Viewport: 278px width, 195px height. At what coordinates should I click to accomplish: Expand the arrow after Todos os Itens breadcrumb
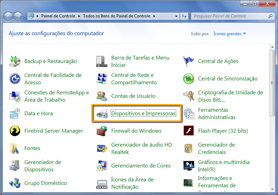click(x=154, y=16)
